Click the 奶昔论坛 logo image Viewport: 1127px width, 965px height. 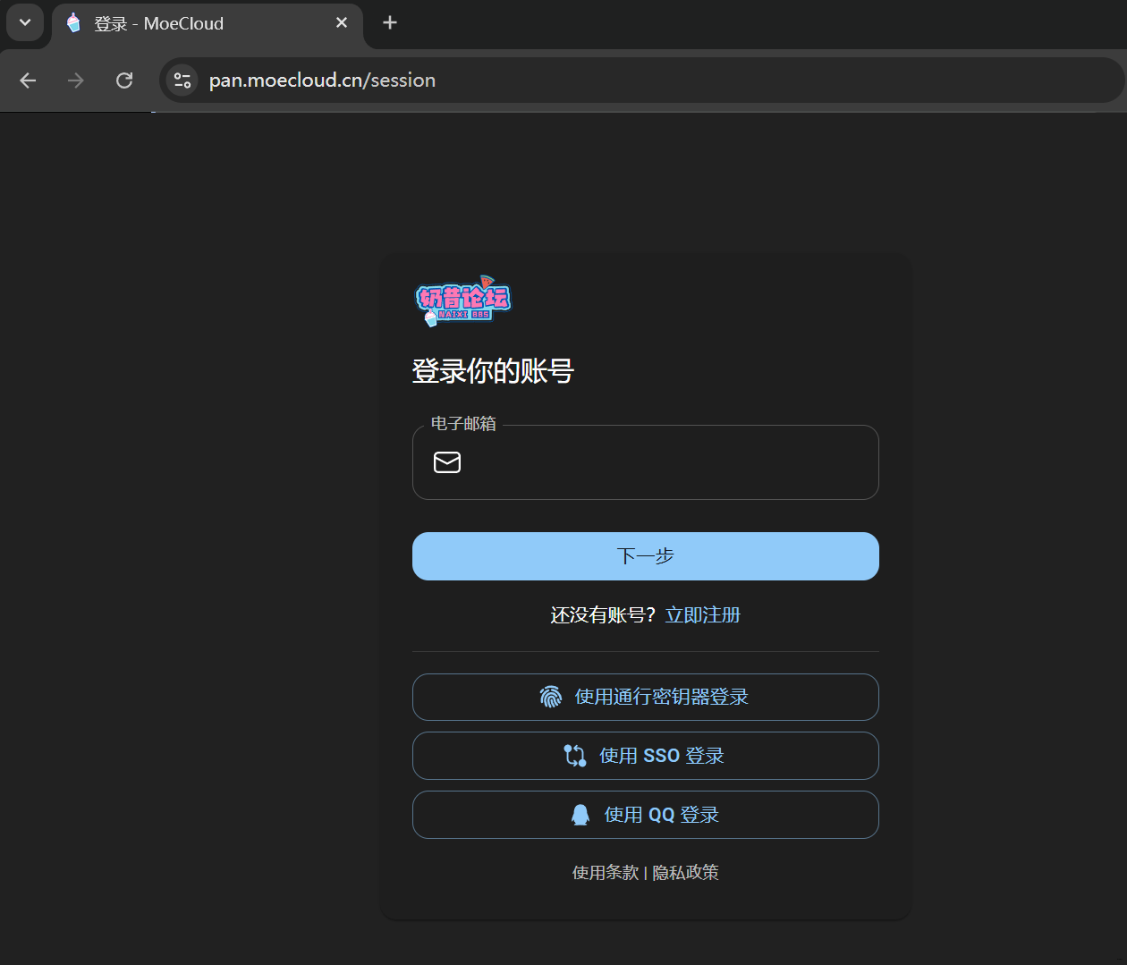[x=463, y=301]
